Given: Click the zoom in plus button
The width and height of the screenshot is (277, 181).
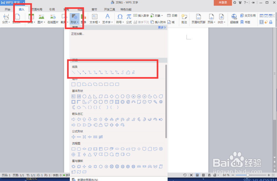Looking at the screenshot, I should coord(269,175).
